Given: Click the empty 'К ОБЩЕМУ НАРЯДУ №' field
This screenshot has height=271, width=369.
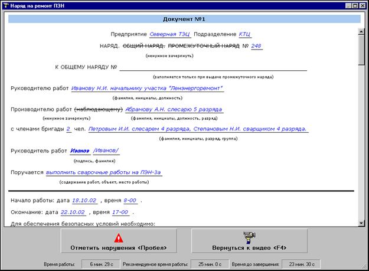Looking at the screenshot, I should [213, 67].
